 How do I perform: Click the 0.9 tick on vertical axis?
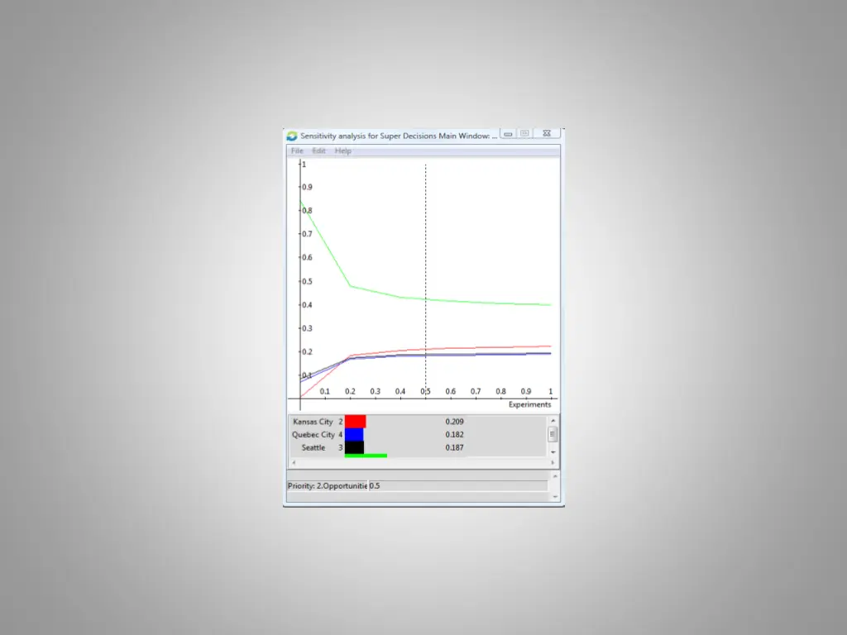pos(307,187)
